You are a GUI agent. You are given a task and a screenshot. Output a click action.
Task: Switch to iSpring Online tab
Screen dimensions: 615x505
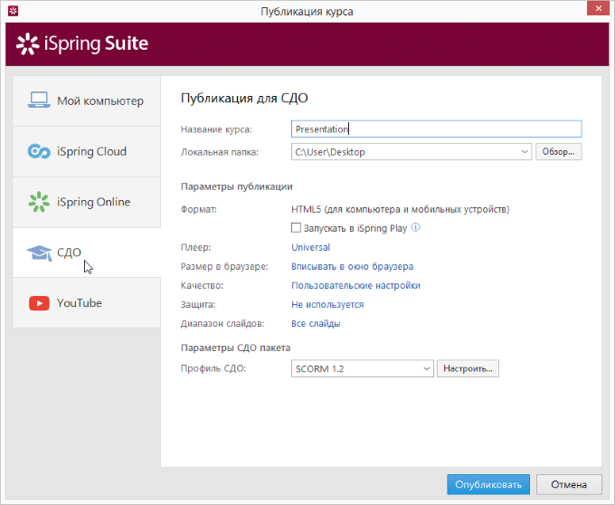pos(87,202)
